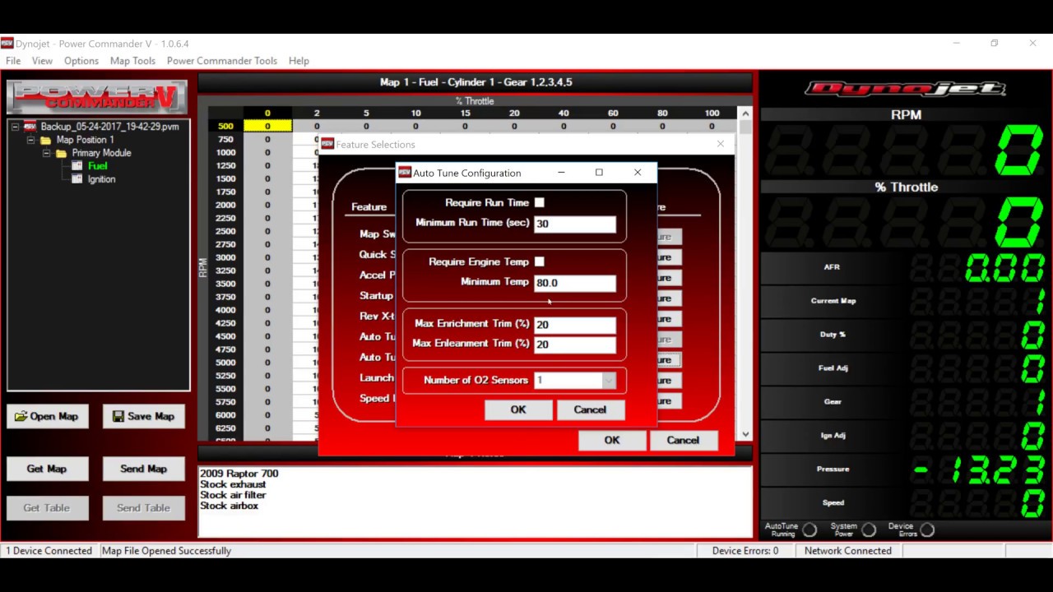Open the Options menu

[x=81, y=61]
